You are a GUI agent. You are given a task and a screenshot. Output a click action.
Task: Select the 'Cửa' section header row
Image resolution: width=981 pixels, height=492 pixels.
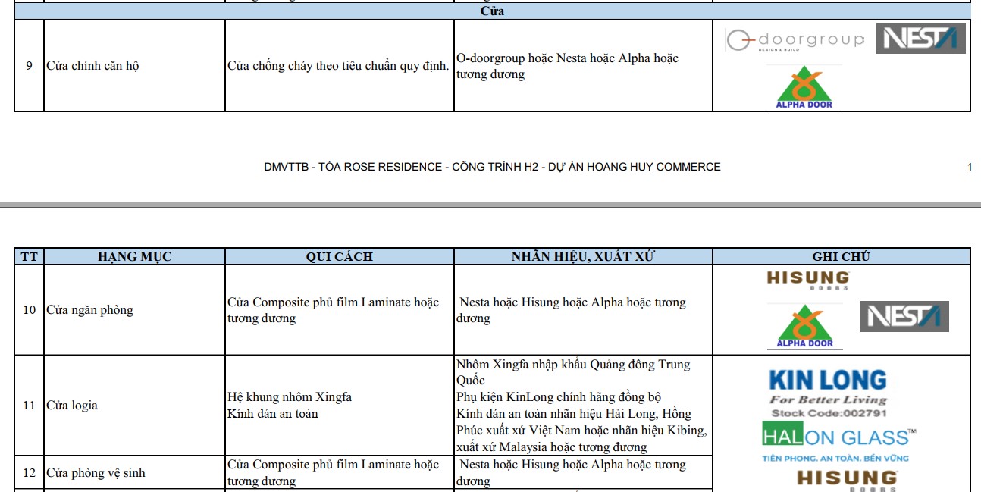point(492,11)
